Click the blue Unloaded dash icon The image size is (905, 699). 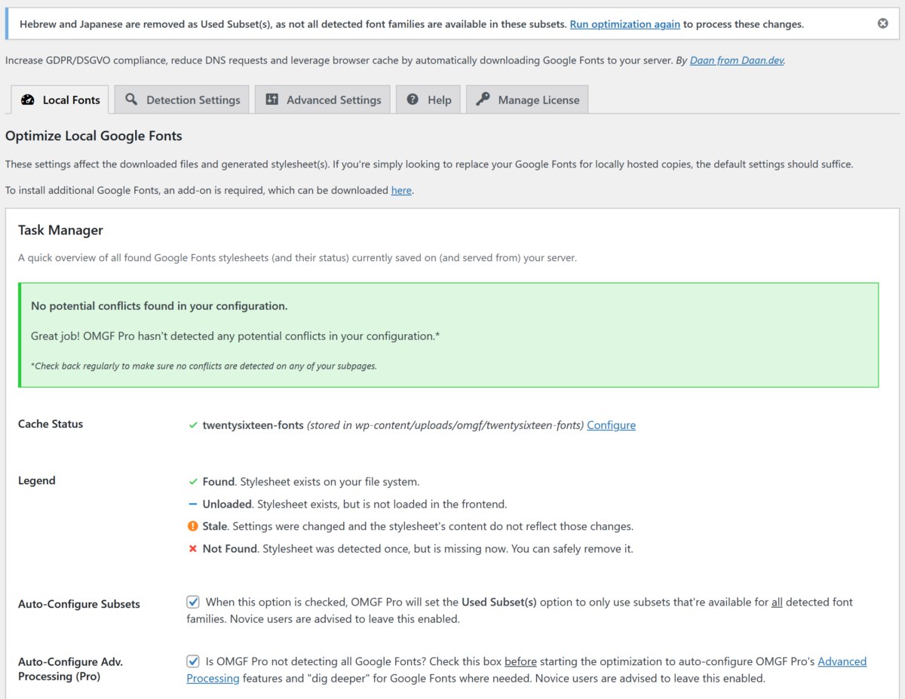pos(193,504)
